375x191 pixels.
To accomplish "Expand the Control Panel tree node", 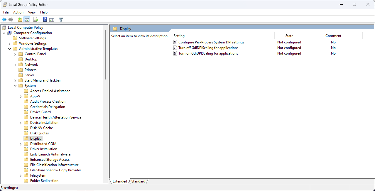I will (x=15, y=54).
